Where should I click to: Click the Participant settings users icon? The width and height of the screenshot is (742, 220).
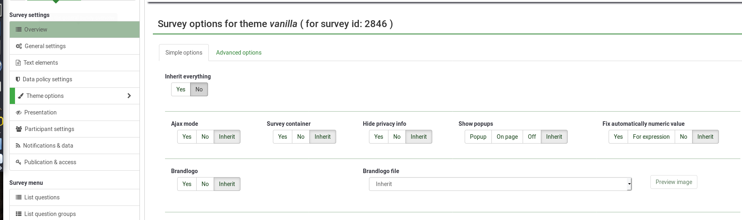[x=19, y=129]
